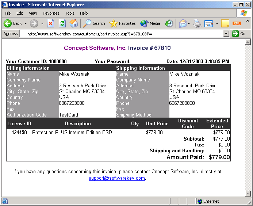The image size is (253, 206).
Task: Open the Search pane
Action: pos(94,24)
